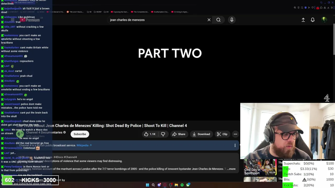The height and width of the screenshot is (188, 335).
Task: Open the Xbox app from the taskbar
Action: (188, 185)
